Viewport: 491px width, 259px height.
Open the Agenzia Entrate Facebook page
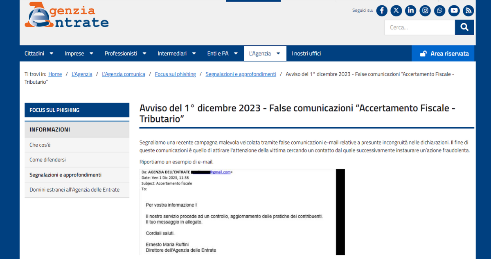click(382, 11)
